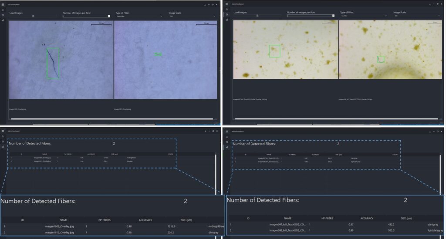
Task: Click images-per-row stepper in top-right window
Action: tap(333, 16)
